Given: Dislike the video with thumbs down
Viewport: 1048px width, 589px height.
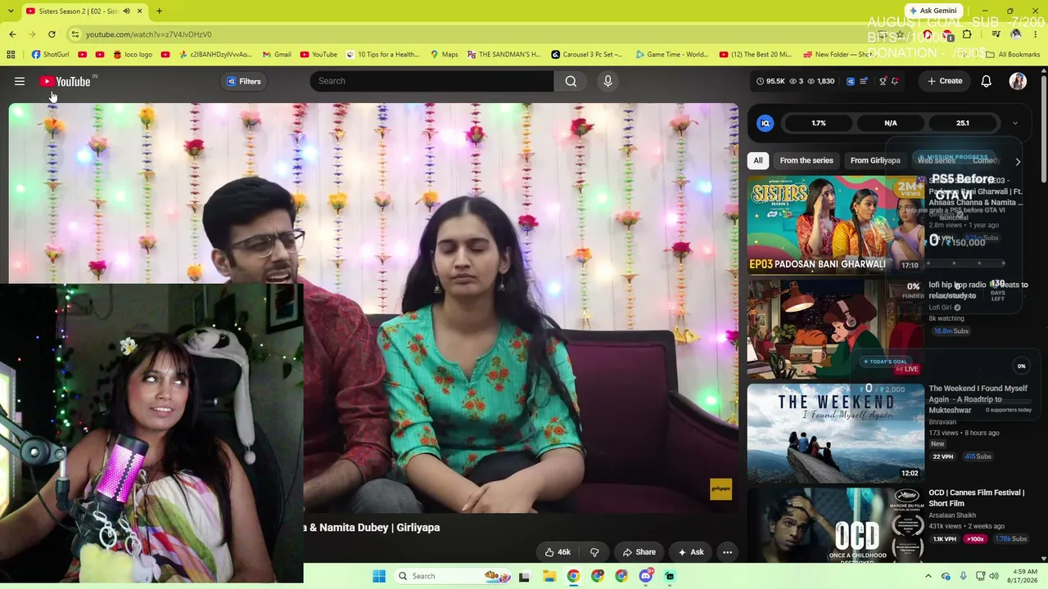Looking at the screenshot, I should pos(594,552).
